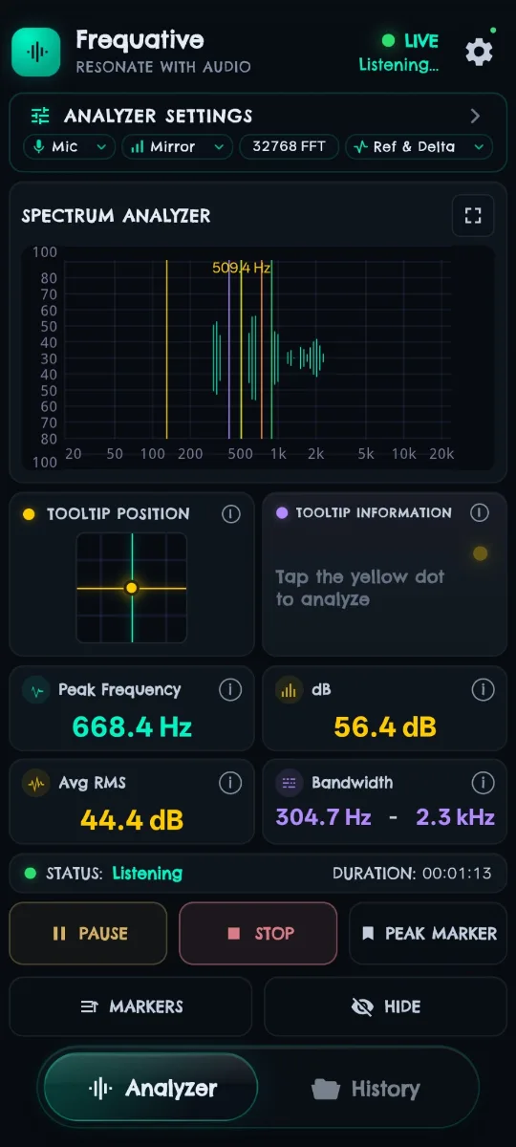Open the Markers list
The height and width of the screenshot is (1147, 516).
click(131, 1006)
